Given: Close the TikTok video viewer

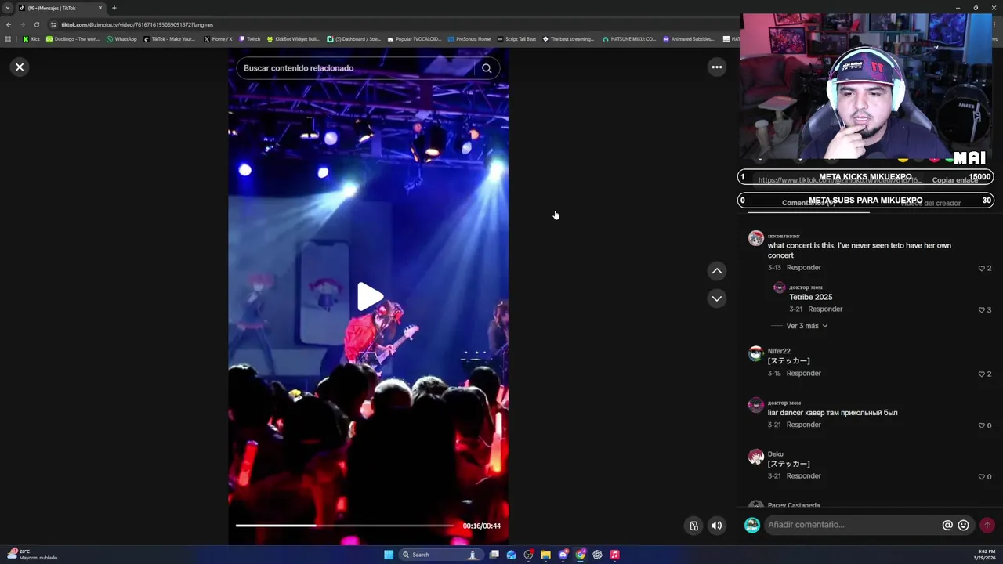Looking at the screenshot, I should click(20, 67).
